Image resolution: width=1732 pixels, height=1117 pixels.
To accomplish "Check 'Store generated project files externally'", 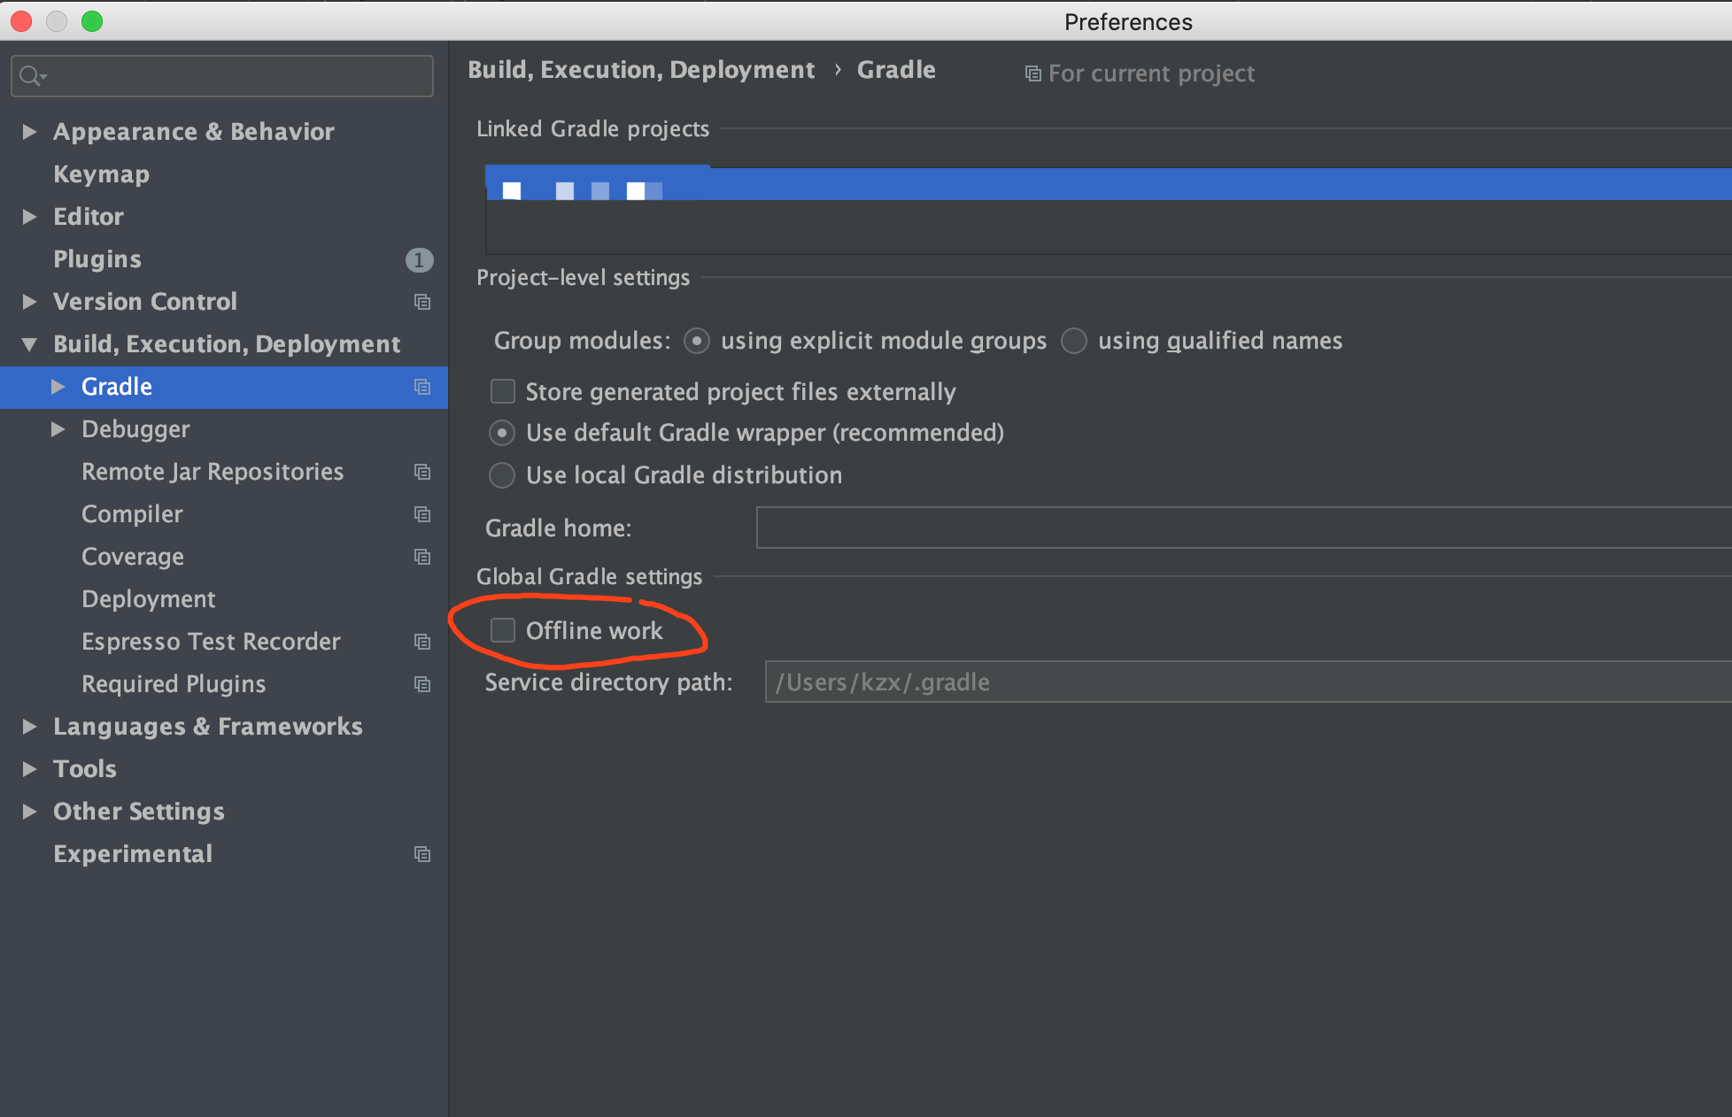I will (x=502, y=391).
